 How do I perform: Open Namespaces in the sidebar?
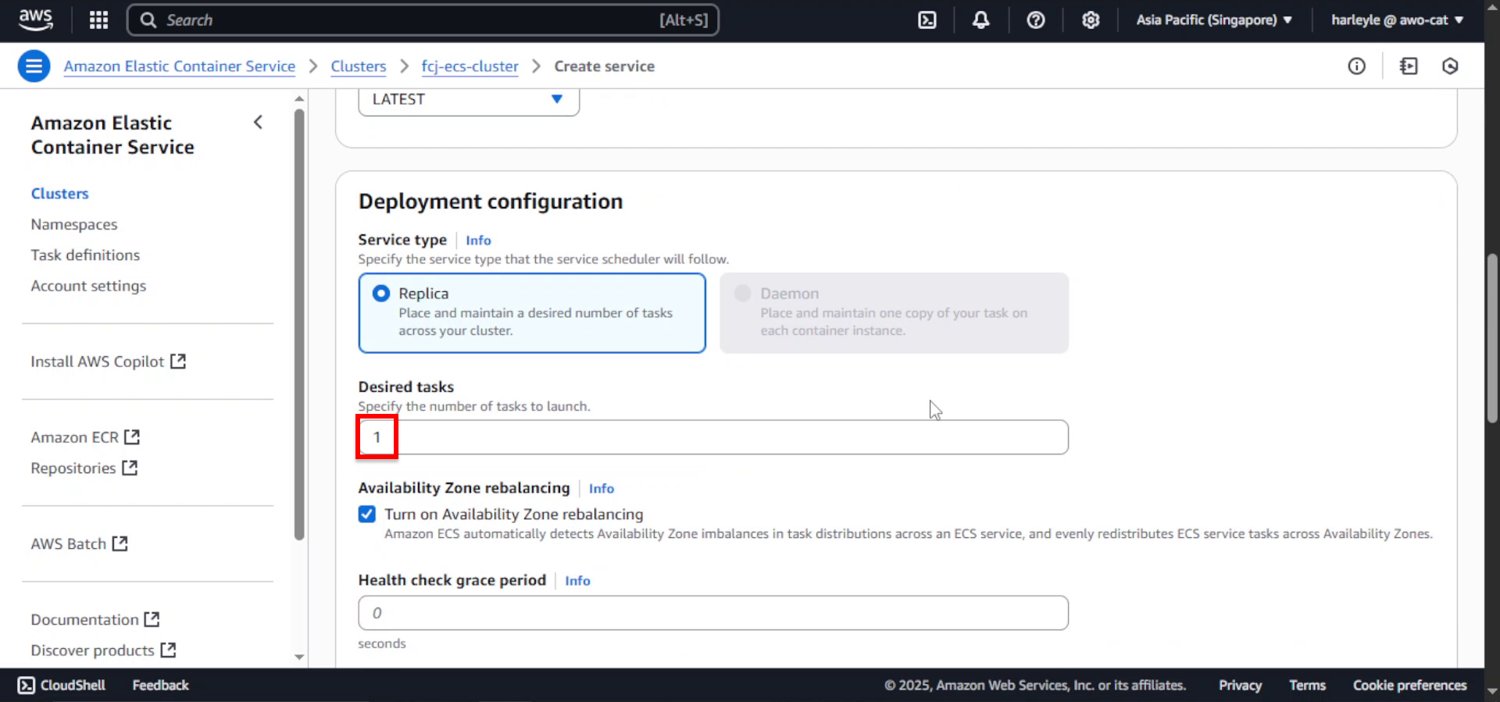[x=74, y=225]
